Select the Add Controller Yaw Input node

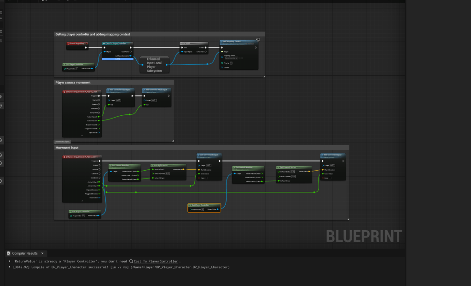pos(121,90)
